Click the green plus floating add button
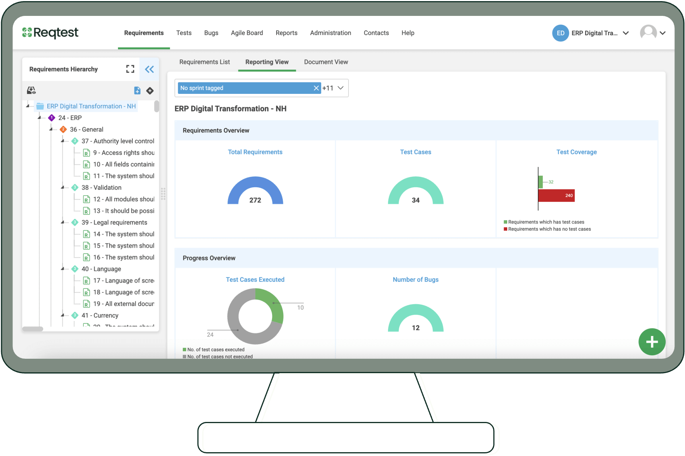This screenshot has height=456, width=685. (x=652, y=342)
